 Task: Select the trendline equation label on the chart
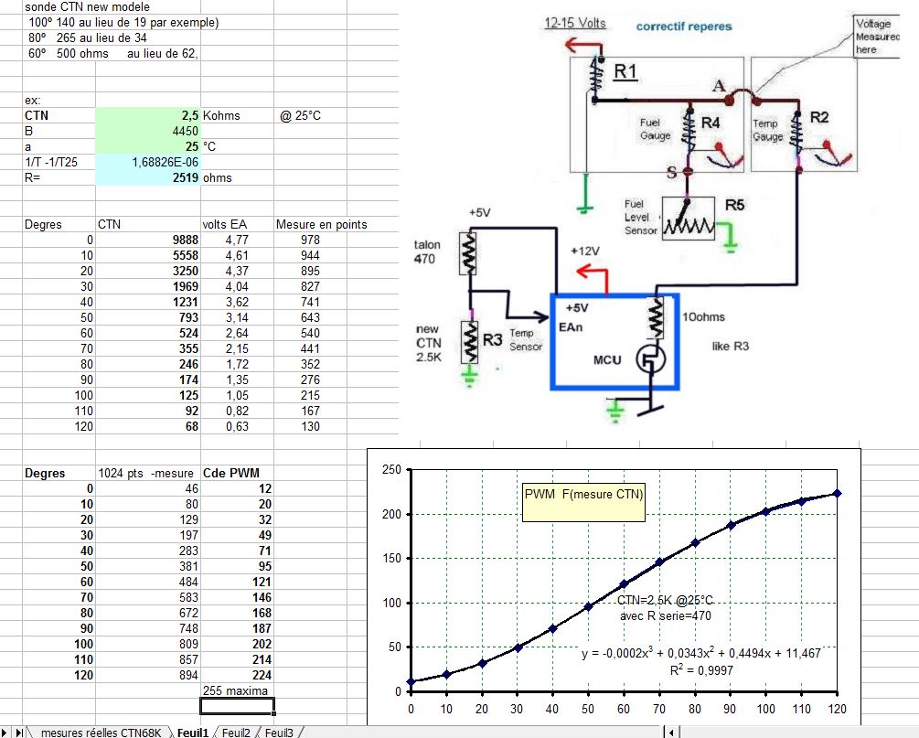(x=701, y=653)
